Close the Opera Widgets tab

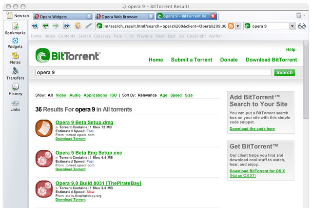coord(89,17)
